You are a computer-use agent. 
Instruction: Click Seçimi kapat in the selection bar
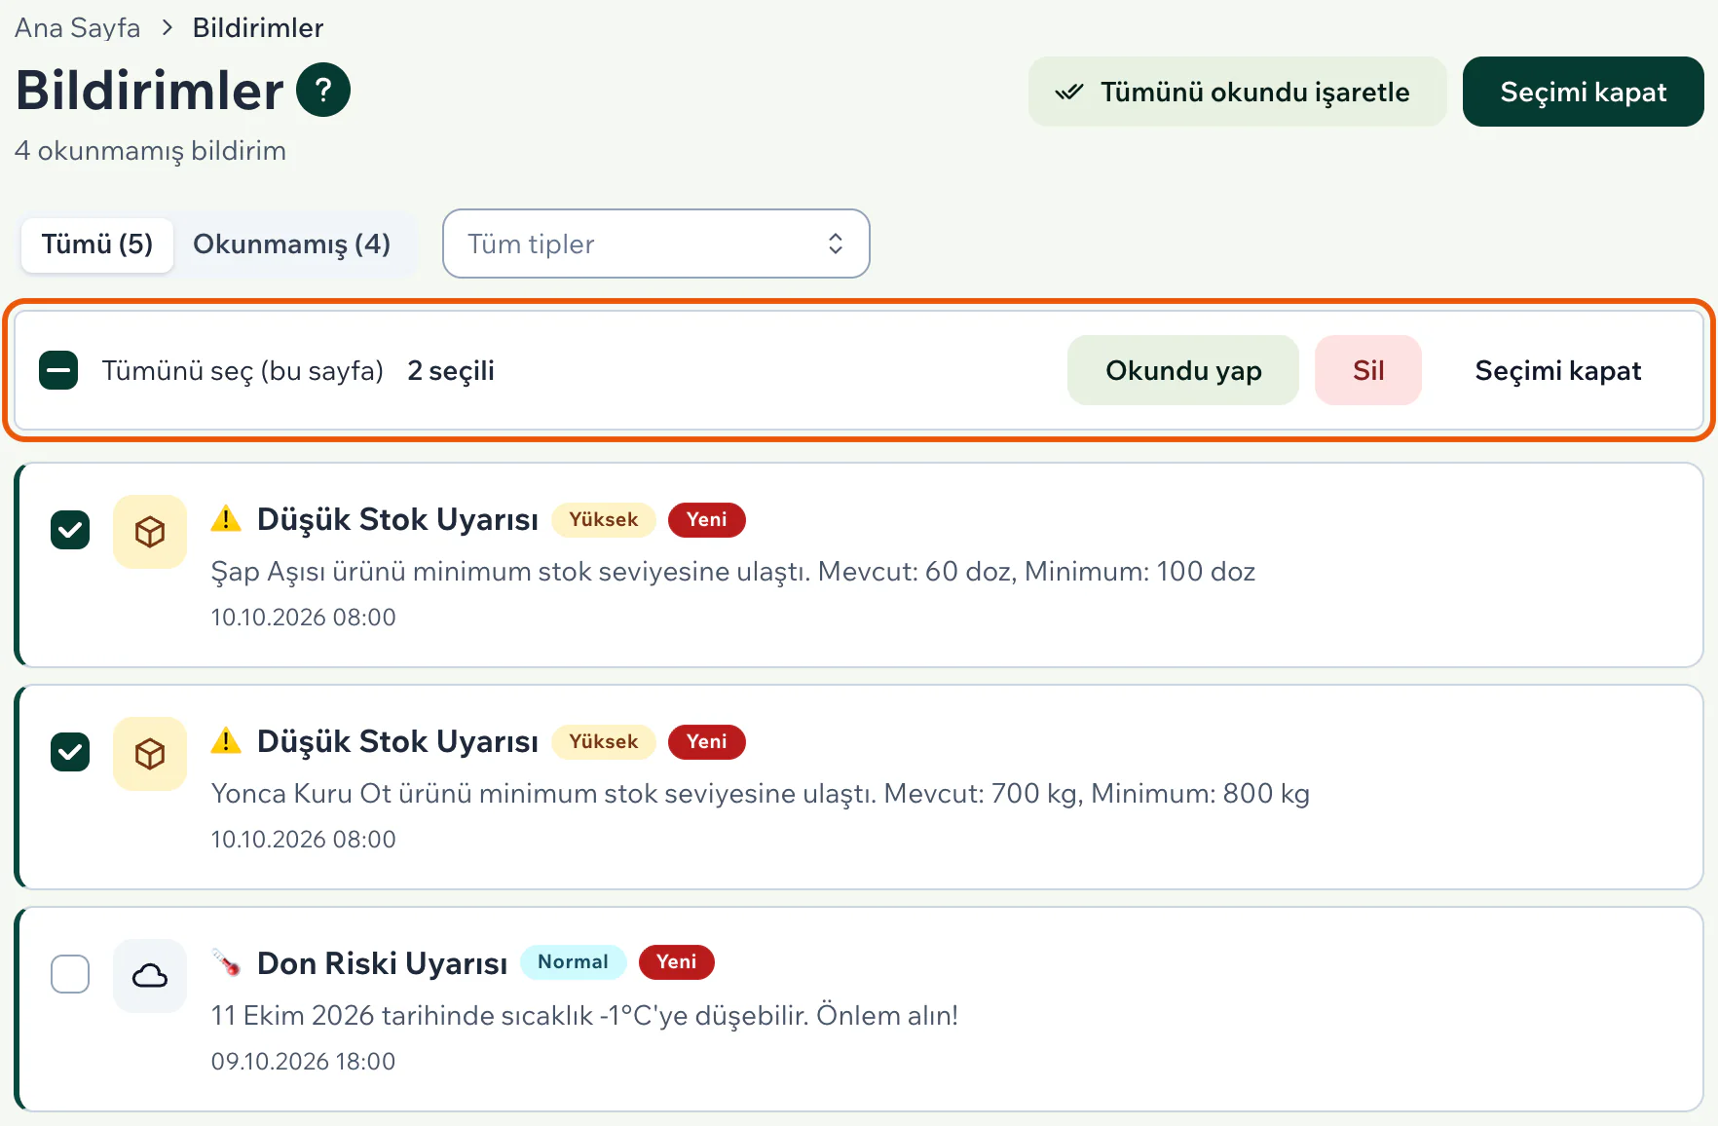click(x=1558, y=370)
